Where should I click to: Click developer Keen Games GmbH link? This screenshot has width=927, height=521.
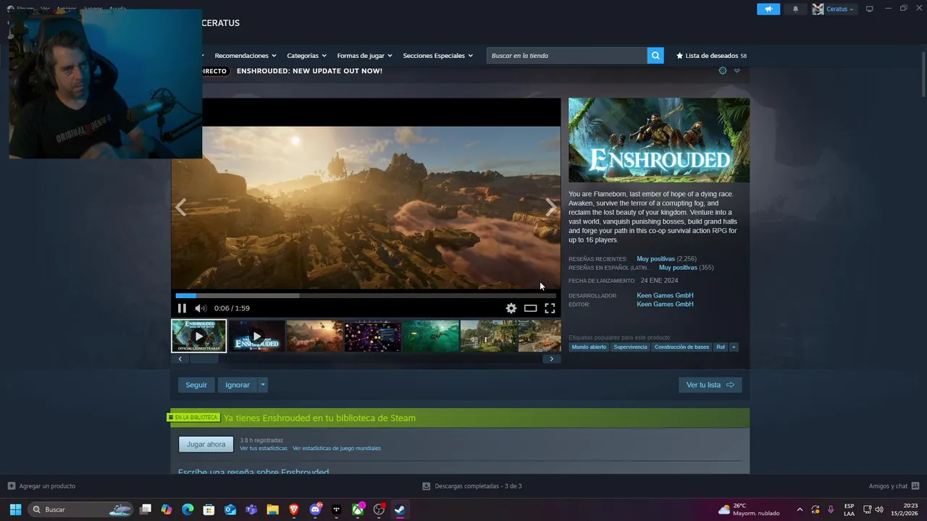point(665,295)
